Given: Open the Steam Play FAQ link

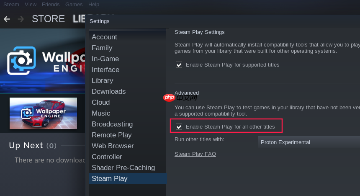Looking at the screenshot, I should coord(195,154).
